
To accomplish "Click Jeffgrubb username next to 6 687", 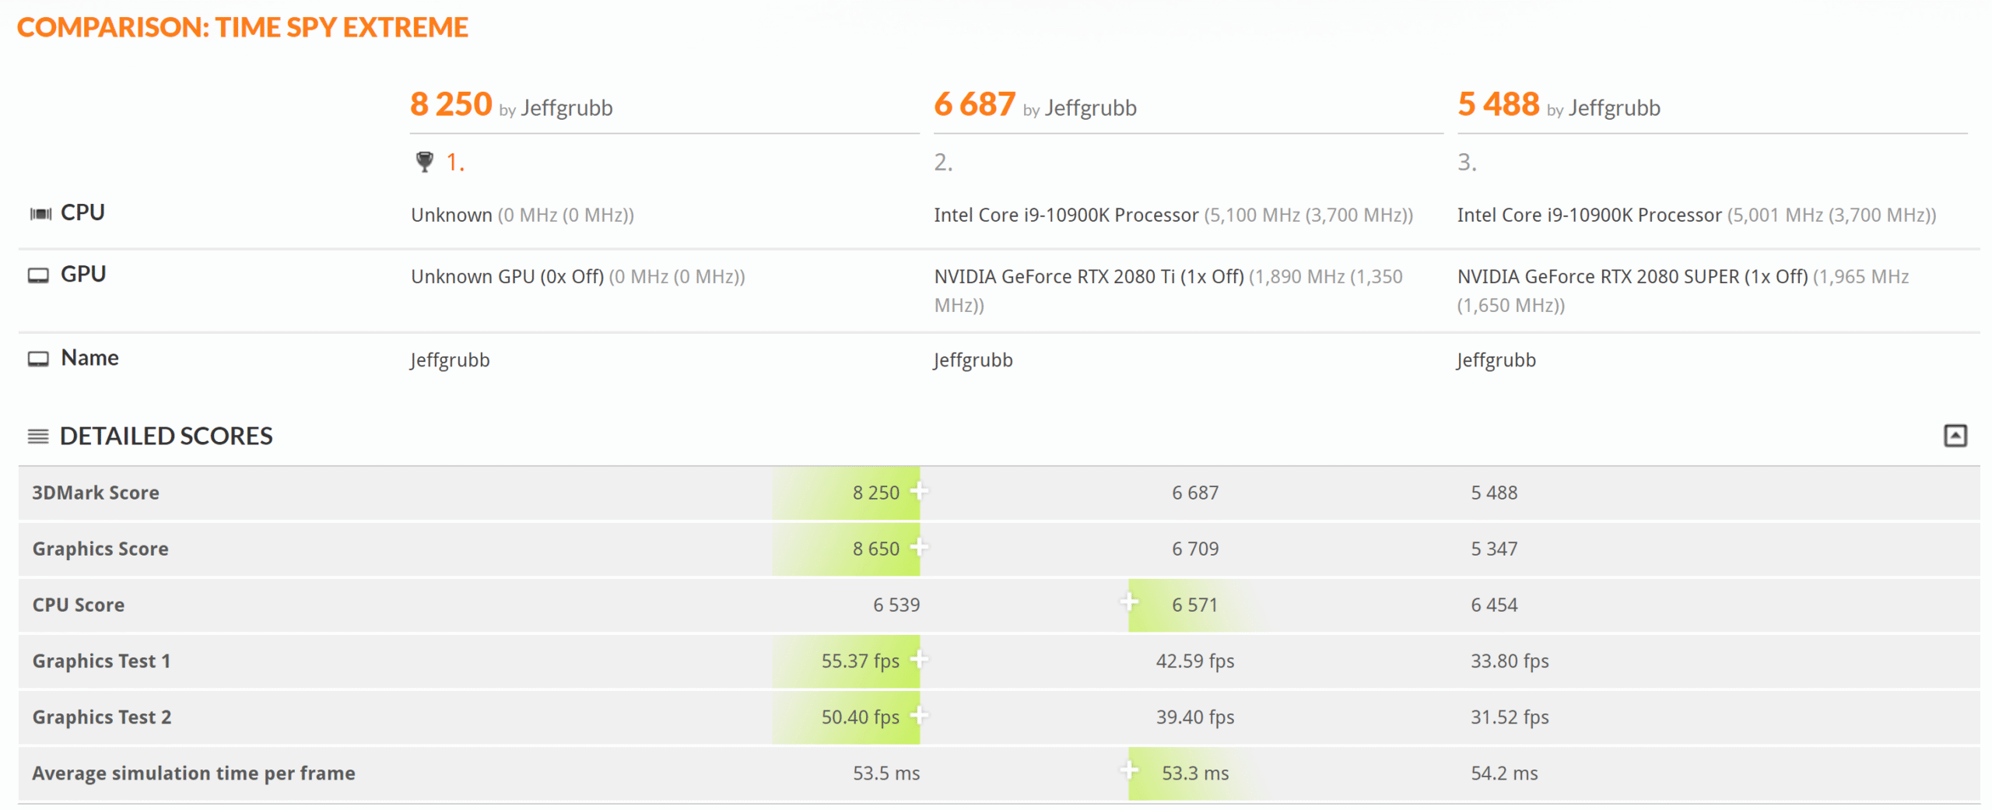I will tap(1090, 108).
